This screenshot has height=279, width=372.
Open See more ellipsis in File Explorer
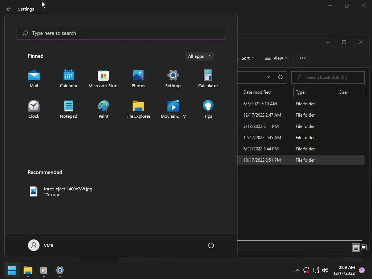coord(303,58)
